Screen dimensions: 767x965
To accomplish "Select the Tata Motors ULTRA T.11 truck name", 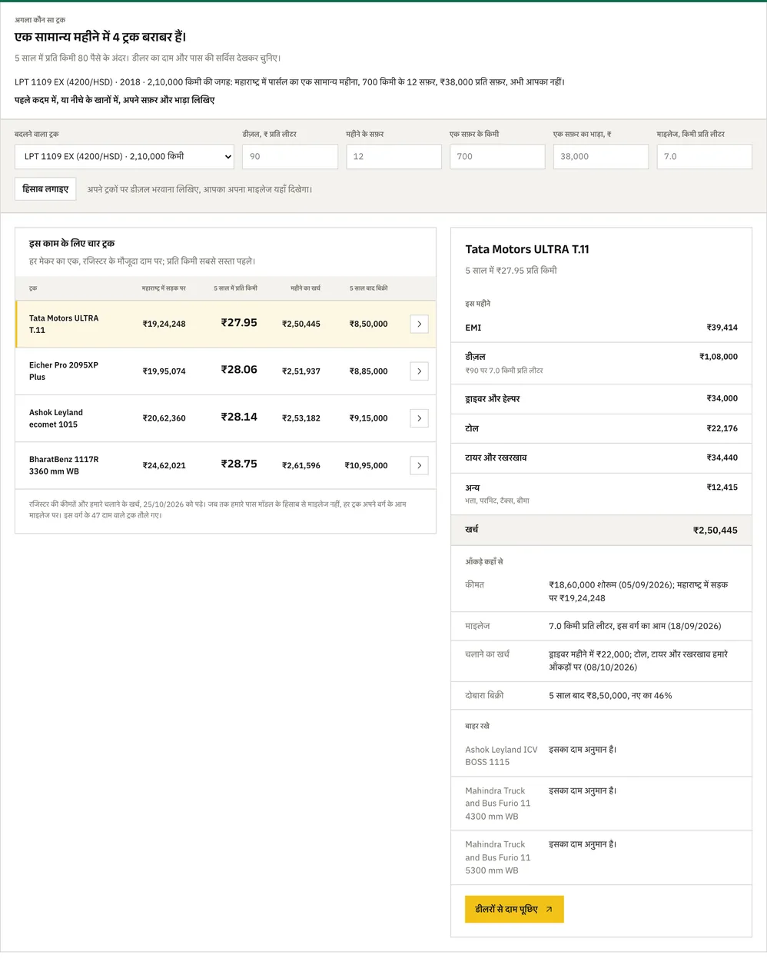I will (64, 324).
